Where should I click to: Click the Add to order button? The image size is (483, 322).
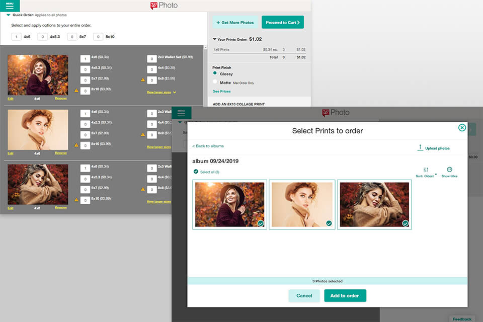click(345, 295)
